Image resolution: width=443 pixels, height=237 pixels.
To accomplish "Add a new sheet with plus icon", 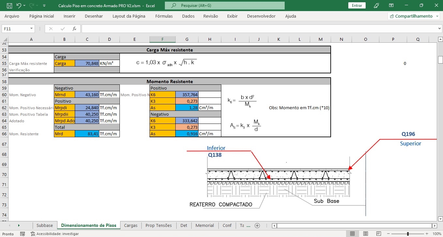I will (257, 225).
